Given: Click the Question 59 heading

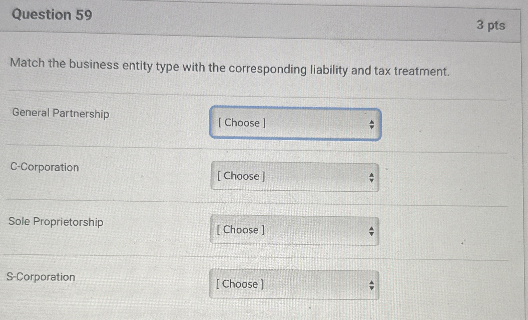Looking at the screenshot, I should coord(52,15).
